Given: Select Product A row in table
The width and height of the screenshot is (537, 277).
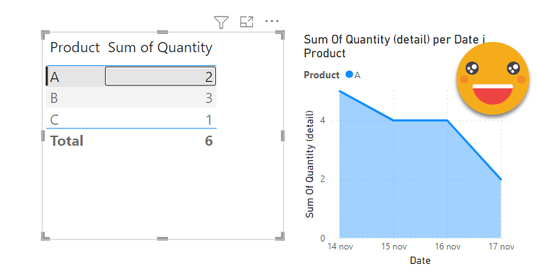Looking at the screenshot, I should (131, 76).
